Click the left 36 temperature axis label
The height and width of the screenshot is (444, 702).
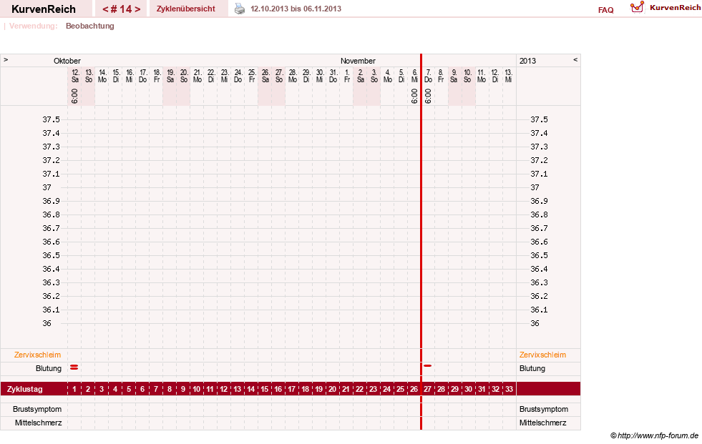(47, 323)
